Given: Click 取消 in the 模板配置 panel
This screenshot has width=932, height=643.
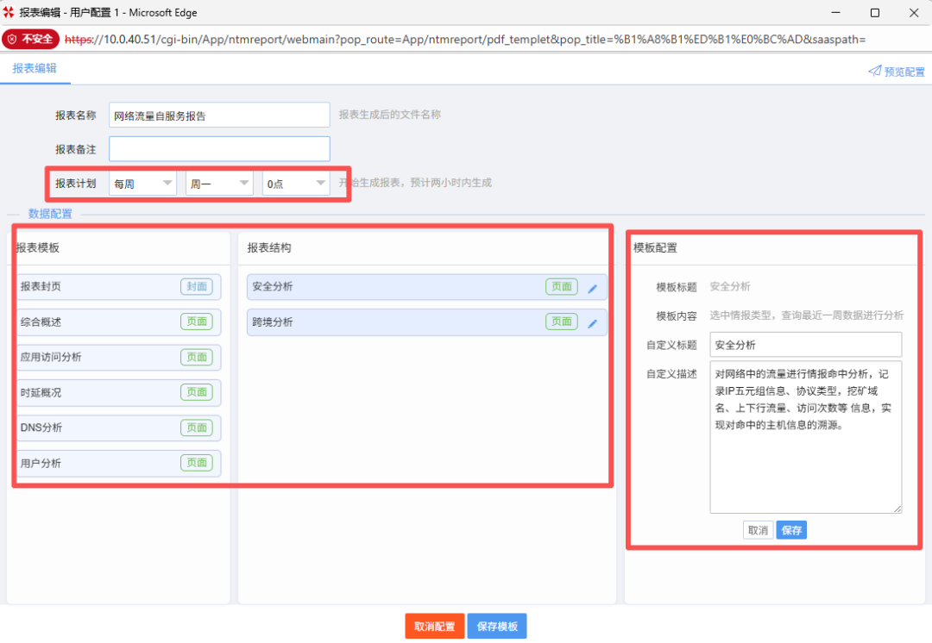Looking at the screenshot, I should point(758,530).
